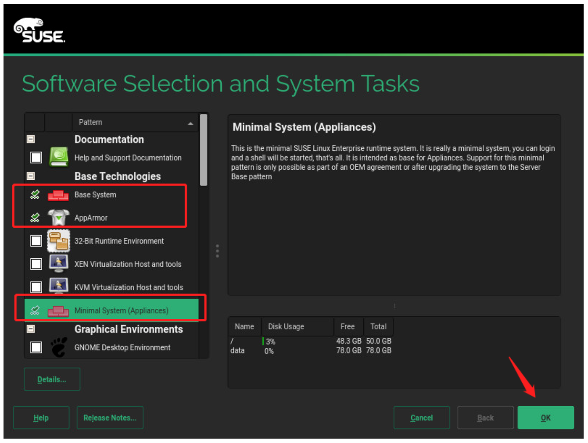Click the KVM Virtualization monitor icon
This screenshot has width=588, height=443.
pos(58,287)
